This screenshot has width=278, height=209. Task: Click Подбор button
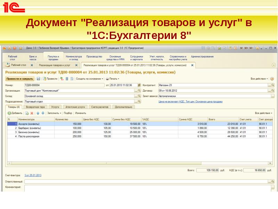tap(68, 113)
